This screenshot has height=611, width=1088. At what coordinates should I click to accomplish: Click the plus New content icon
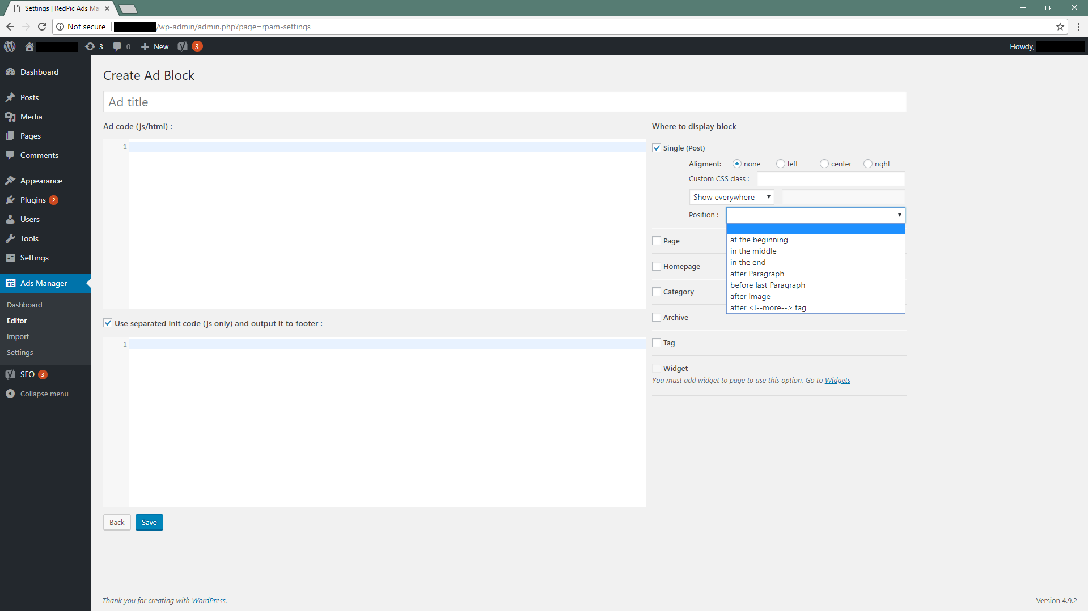[x=145, y=46]
